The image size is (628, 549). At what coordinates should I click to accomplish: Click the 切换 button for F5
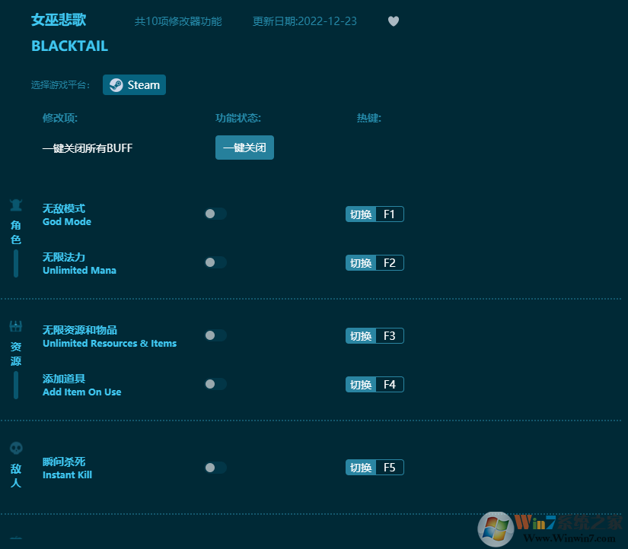coord(361,468)
